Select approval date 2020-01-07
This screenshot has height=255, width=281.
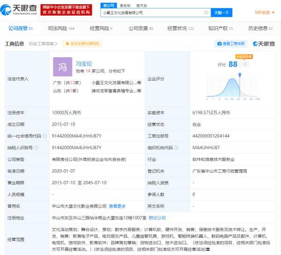[x=63, y=171]
